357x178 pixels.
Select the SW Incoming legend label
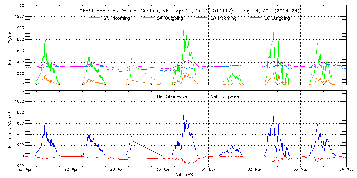[116, 18]
